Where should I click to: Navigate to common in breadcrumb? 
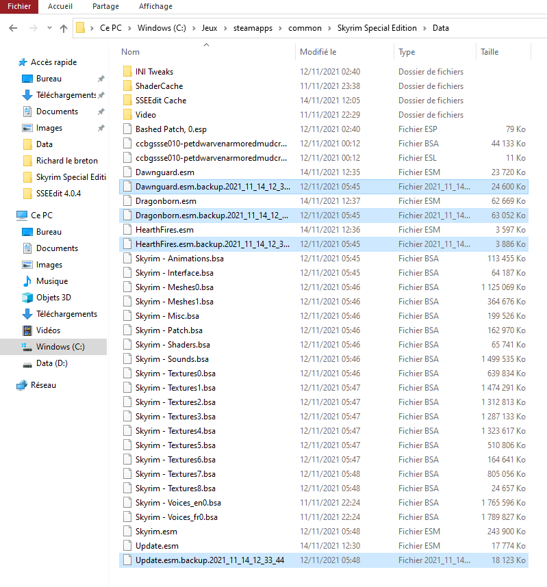(305, 28)
